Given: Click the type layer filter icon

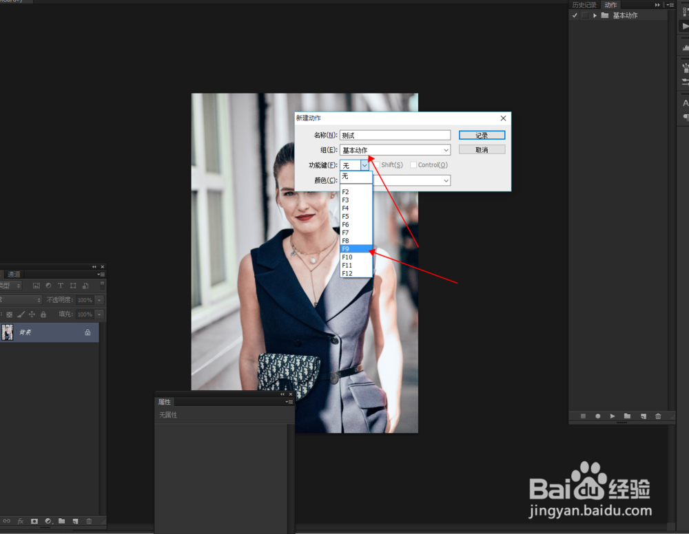Looking at the screenshot, I should point(61,286).
